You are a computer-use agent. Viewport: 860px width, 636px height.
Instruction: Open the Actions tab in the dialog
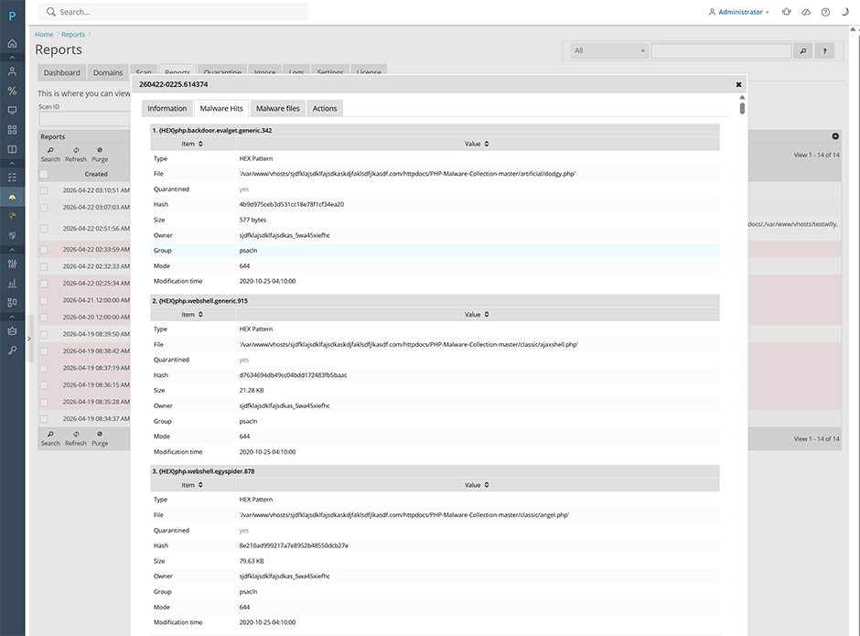pos(325,109)
